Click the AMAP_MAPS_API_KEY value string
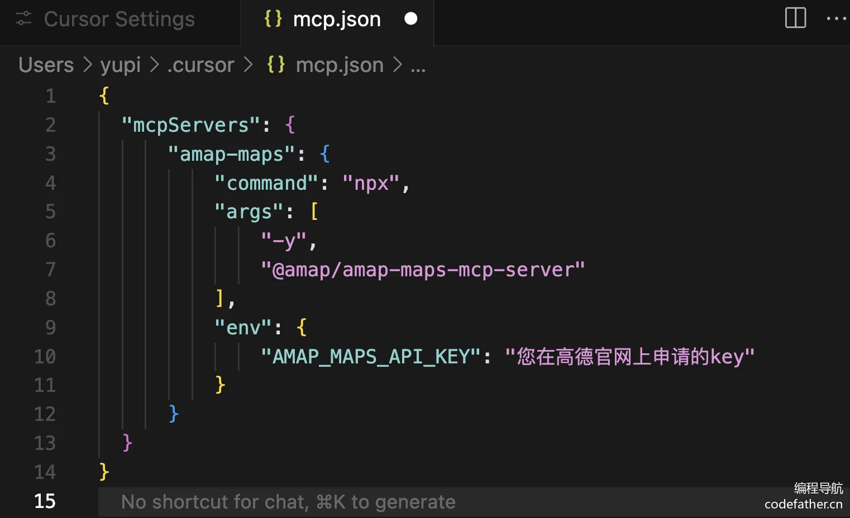 point(629,356)
